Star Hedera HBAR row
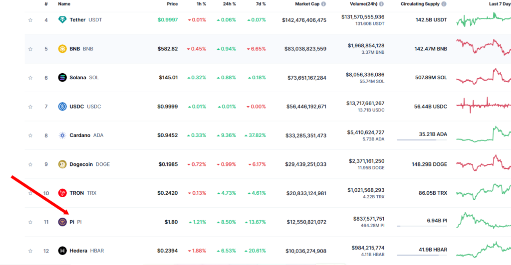511x265 pixels. [30, 251]
